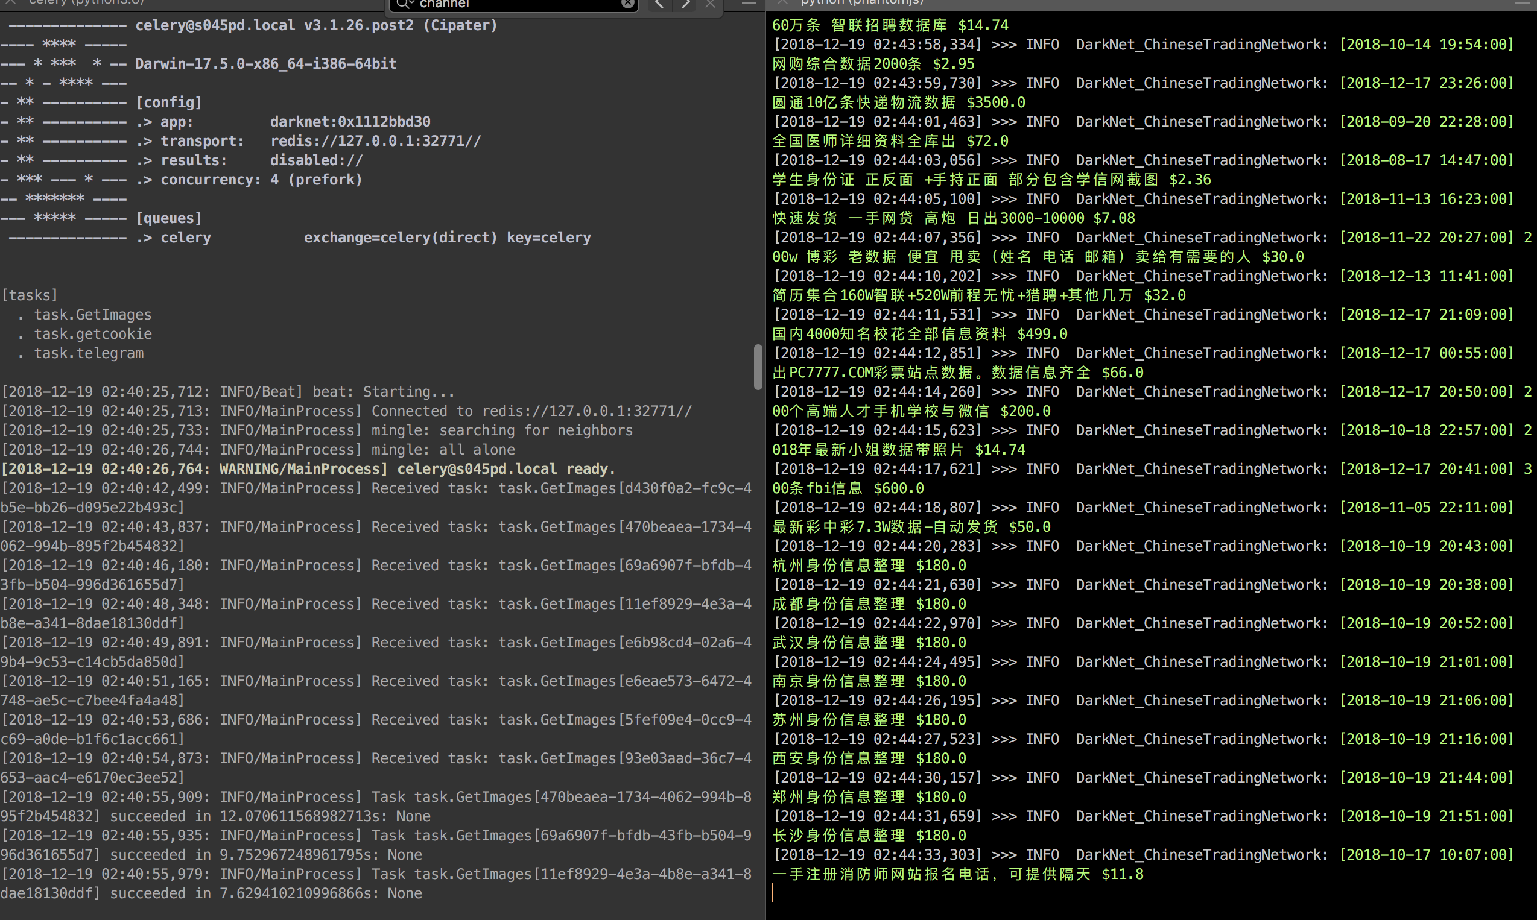
Task: Click the [queues] section heading
Action: [x=169, y=218]
